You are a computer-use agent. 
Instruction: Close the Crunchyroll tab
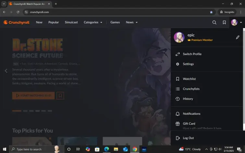point(49,4)
